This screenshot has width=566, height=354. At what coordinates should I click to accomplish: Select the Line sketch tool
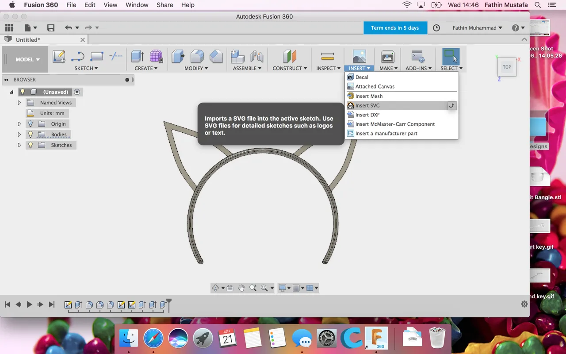[78, 57]
